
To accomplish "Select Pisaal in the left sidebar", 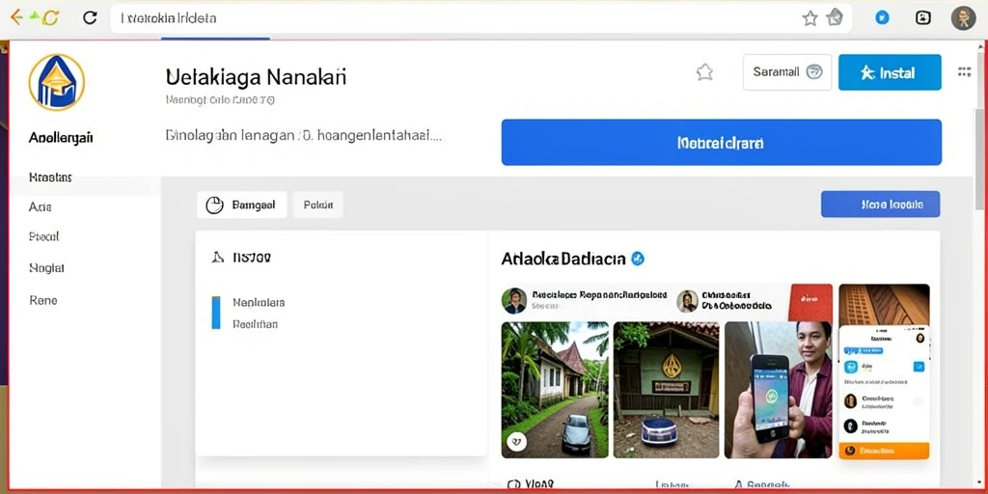I will tap(44, 237).
